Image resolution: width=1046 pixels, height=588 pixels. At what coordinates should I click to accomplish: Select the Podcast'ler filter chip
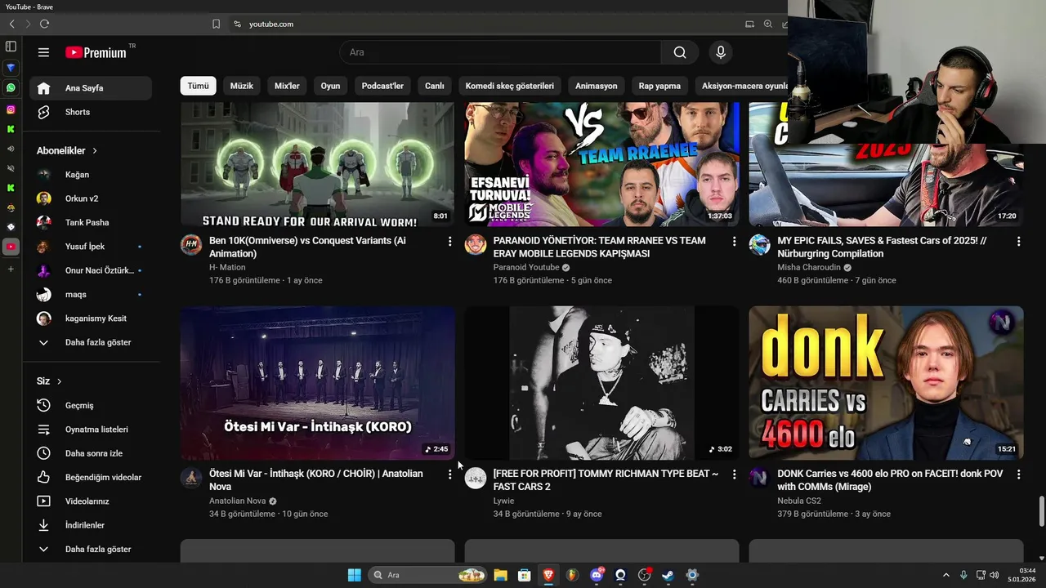click(x=382, y=86)
